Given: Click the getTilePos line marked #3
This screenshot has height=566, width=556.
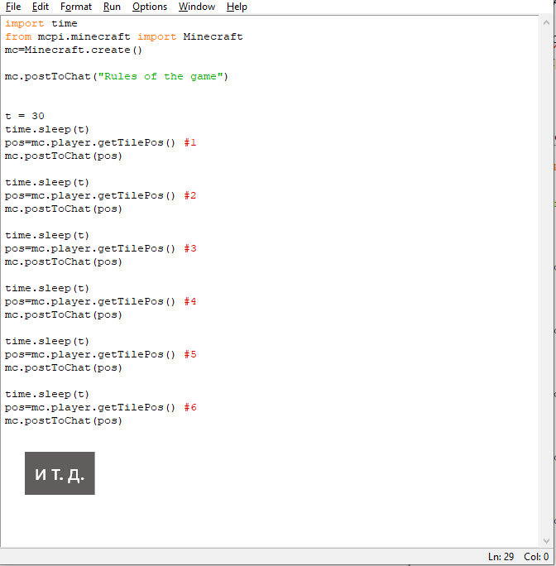Looking at the screenshot, I should (x=101, y=248).
